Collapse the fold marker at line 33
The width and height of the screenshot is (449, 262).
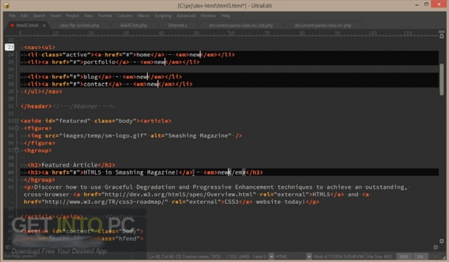point(16,121)
